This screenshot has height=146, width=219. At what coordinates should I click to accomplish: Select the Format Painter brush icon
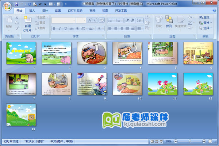point(17,28)
